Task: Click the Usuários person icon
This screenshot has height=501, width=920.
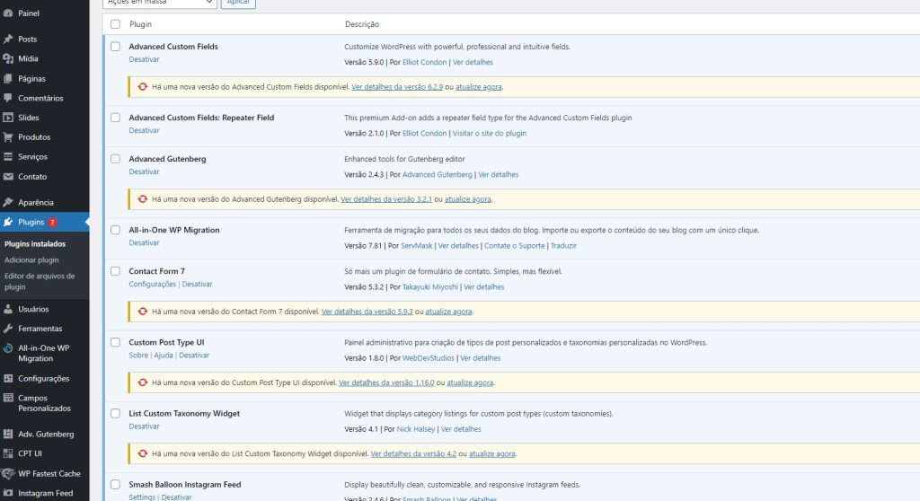Action: 7,309
